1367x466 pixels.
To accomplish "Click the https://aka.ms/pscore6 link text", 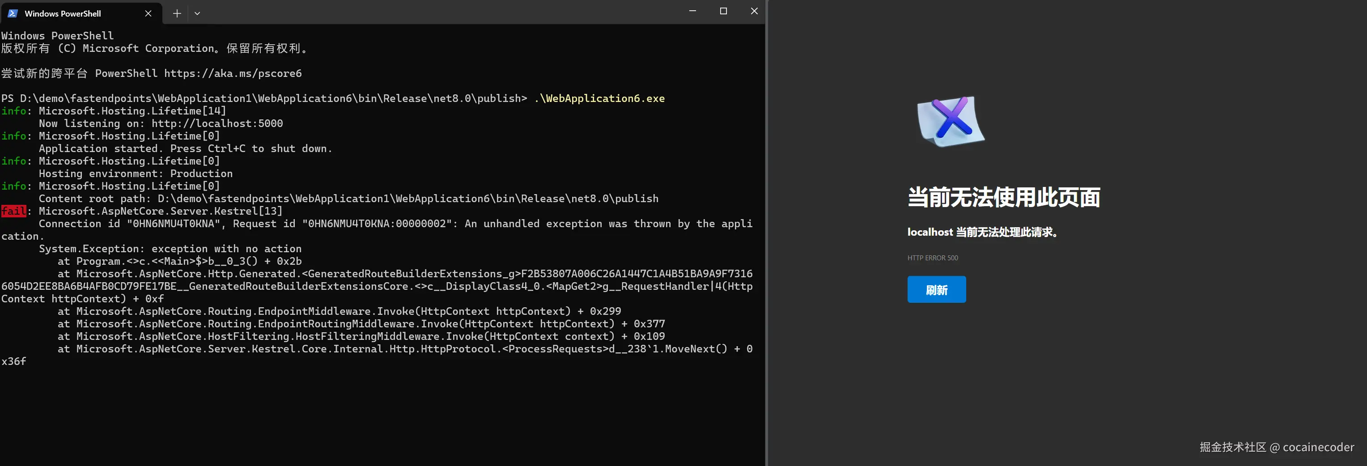I will (x=233, y=73).
